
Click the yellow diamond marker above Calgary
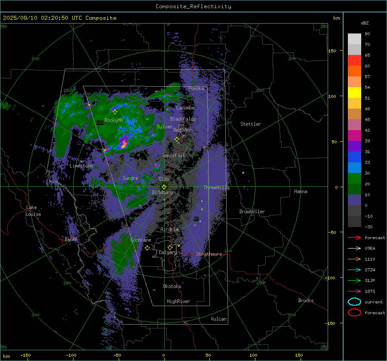(170, 247)
